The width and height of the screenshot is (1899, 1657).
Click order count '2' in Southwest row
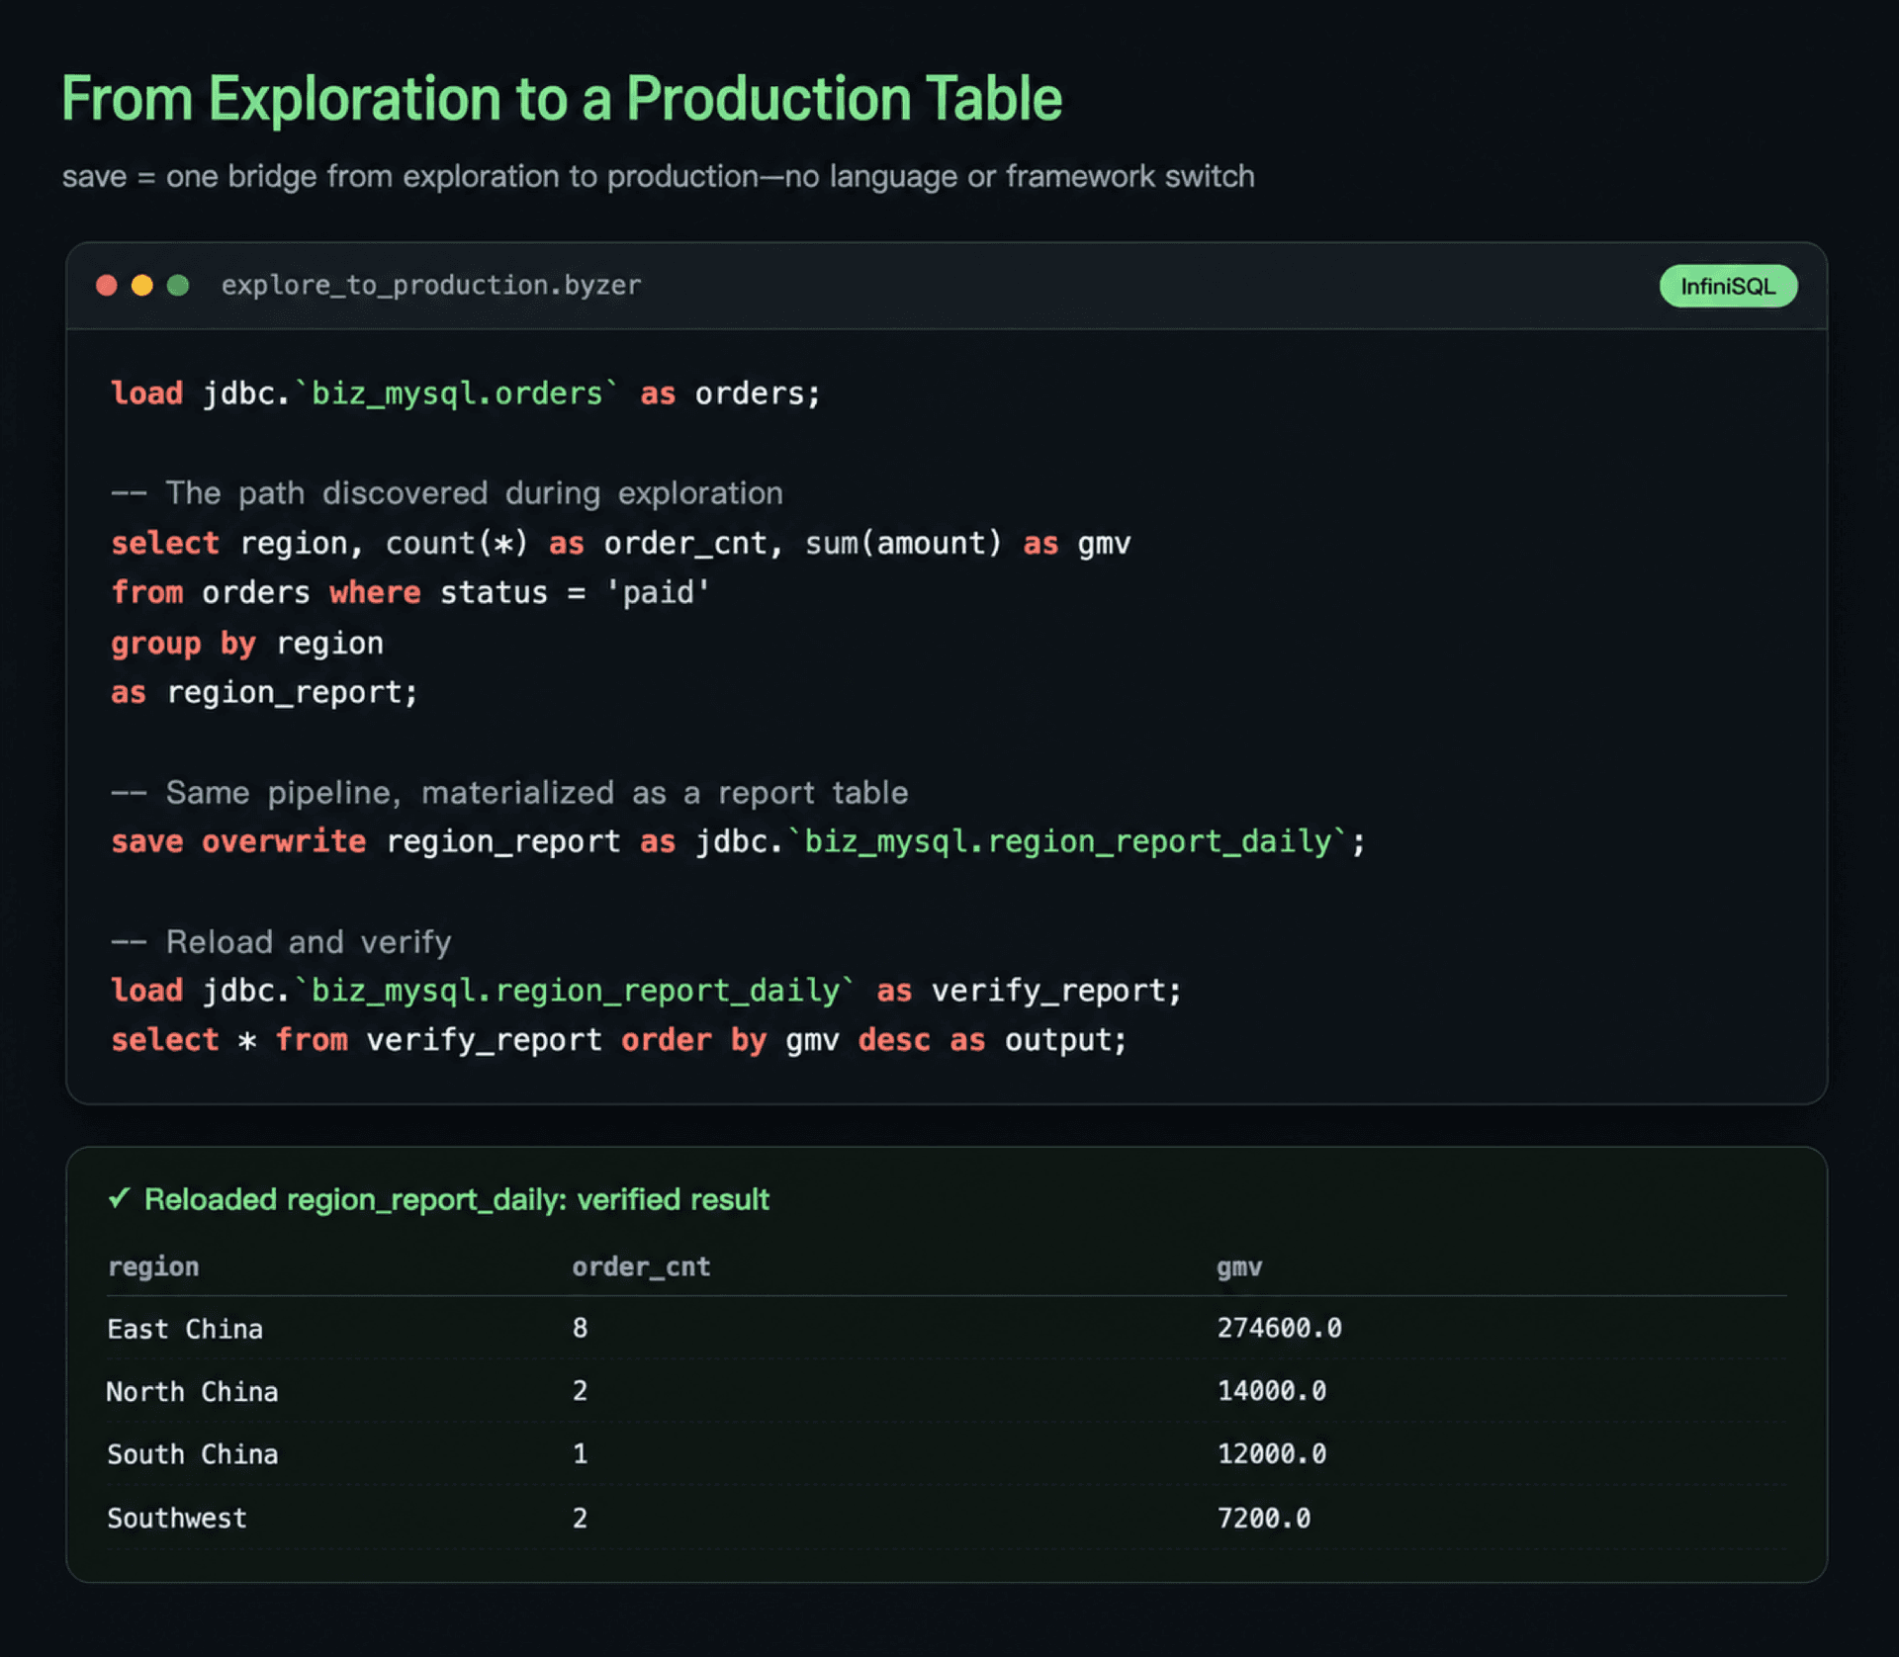[581, 1518]
